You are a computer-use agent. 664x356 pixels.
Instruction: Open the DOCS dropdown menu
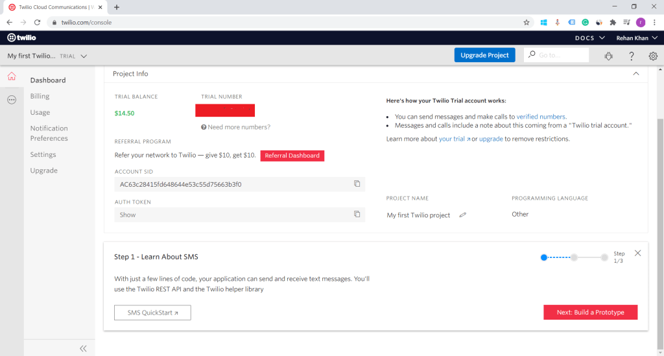tap(589, 38)
